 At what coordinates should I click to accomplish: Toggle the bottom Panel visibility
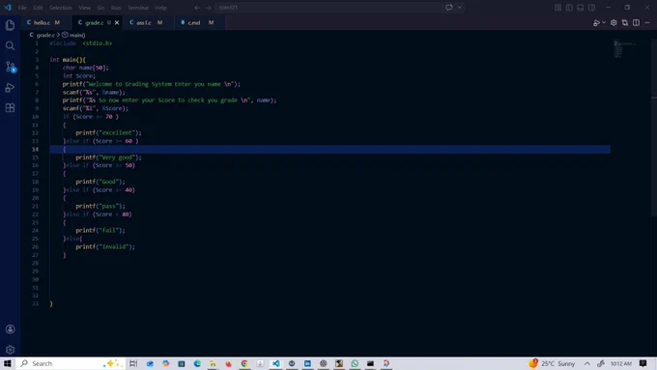(581, 8)
